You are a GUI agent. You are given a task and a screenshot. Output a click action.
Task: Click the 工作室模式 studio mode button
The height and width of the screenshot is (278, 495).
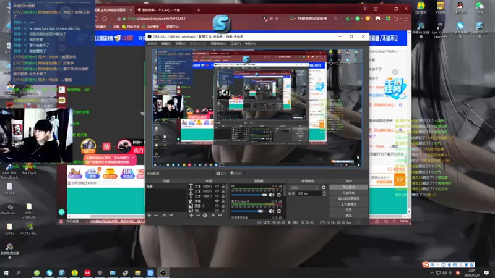click(x=348, y=204)
